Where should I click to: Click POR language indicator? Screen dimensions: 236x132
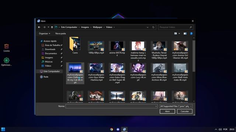coord(225,129)
